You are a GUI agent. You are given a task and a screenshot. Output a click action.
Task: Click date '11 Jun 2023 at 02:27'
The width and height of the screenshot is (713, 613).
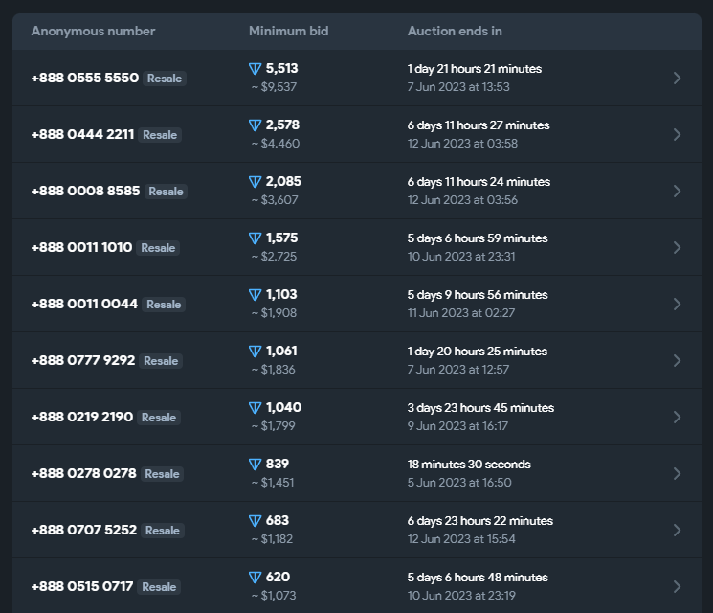(x=461, y=313)
